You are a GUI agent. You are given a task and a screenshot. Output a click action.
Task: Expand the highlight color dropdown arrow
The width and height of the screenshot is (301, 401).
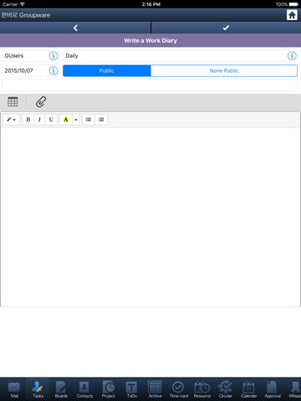(x=76, y=119)
